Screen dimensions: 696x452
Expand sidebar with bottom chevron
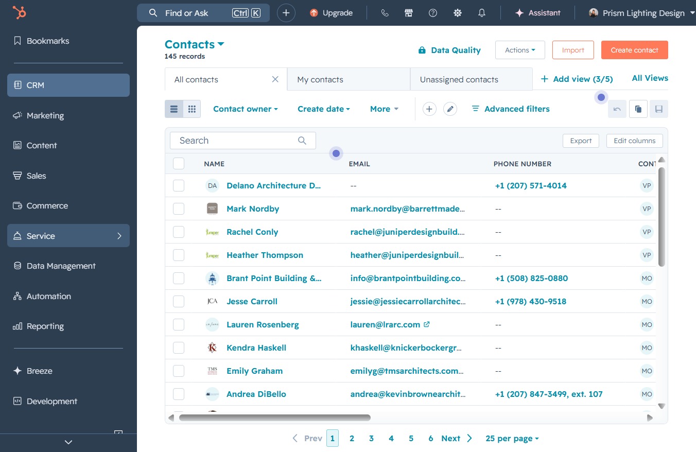(68, 442)
